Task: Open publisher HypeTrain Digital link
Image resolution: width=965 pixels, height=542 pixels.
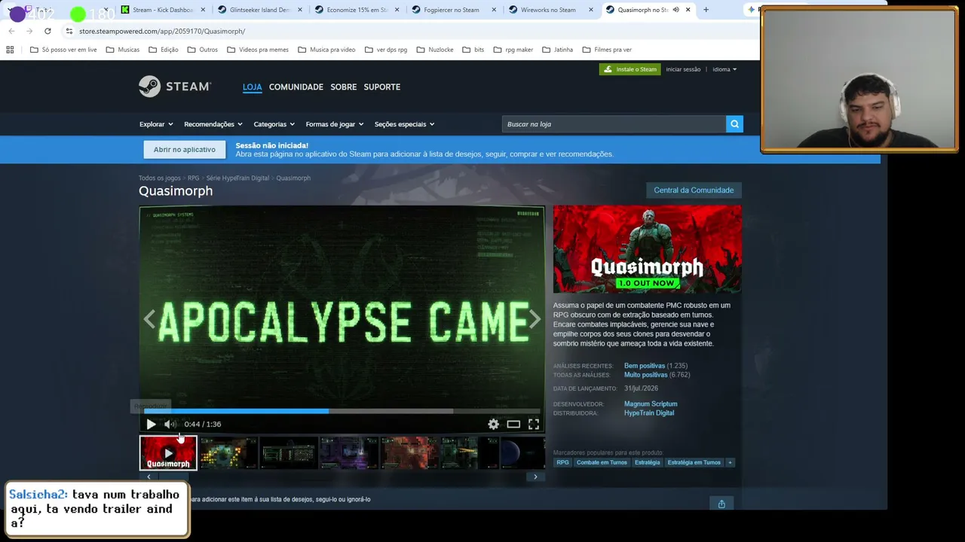Action: [649, 413]
